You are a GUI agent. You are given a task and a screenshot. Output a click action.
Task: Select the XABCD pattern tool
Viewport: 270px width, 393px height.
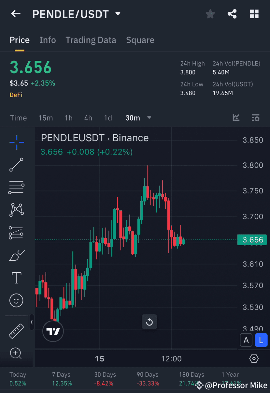(x=16, y=210)
